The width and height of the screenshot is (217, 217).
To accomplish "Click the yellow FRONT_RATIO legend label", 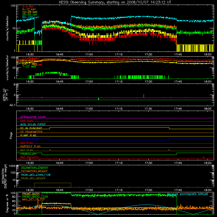I will 31,194.
